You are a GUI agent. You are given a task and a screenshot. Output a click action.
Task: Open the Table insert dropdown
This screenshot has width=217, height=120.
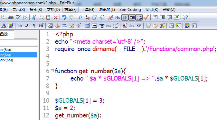87,26
